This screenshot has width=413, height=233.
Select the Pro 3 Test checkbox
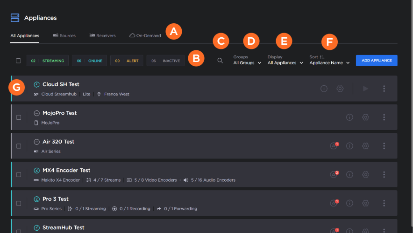pos(19,203)
